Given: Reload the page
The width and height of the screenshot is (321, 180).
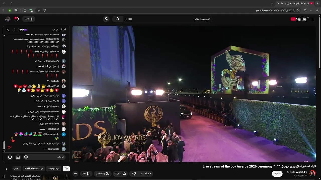Looking at the screenshot, I should point(305,10).
